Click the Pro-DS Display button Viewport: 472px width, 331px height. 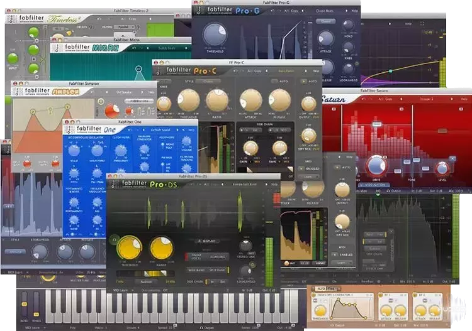tap(208, 241)
